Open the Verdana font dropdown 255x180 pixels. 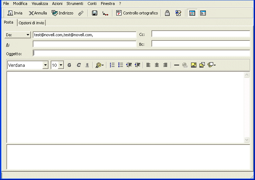click(46, 65)
